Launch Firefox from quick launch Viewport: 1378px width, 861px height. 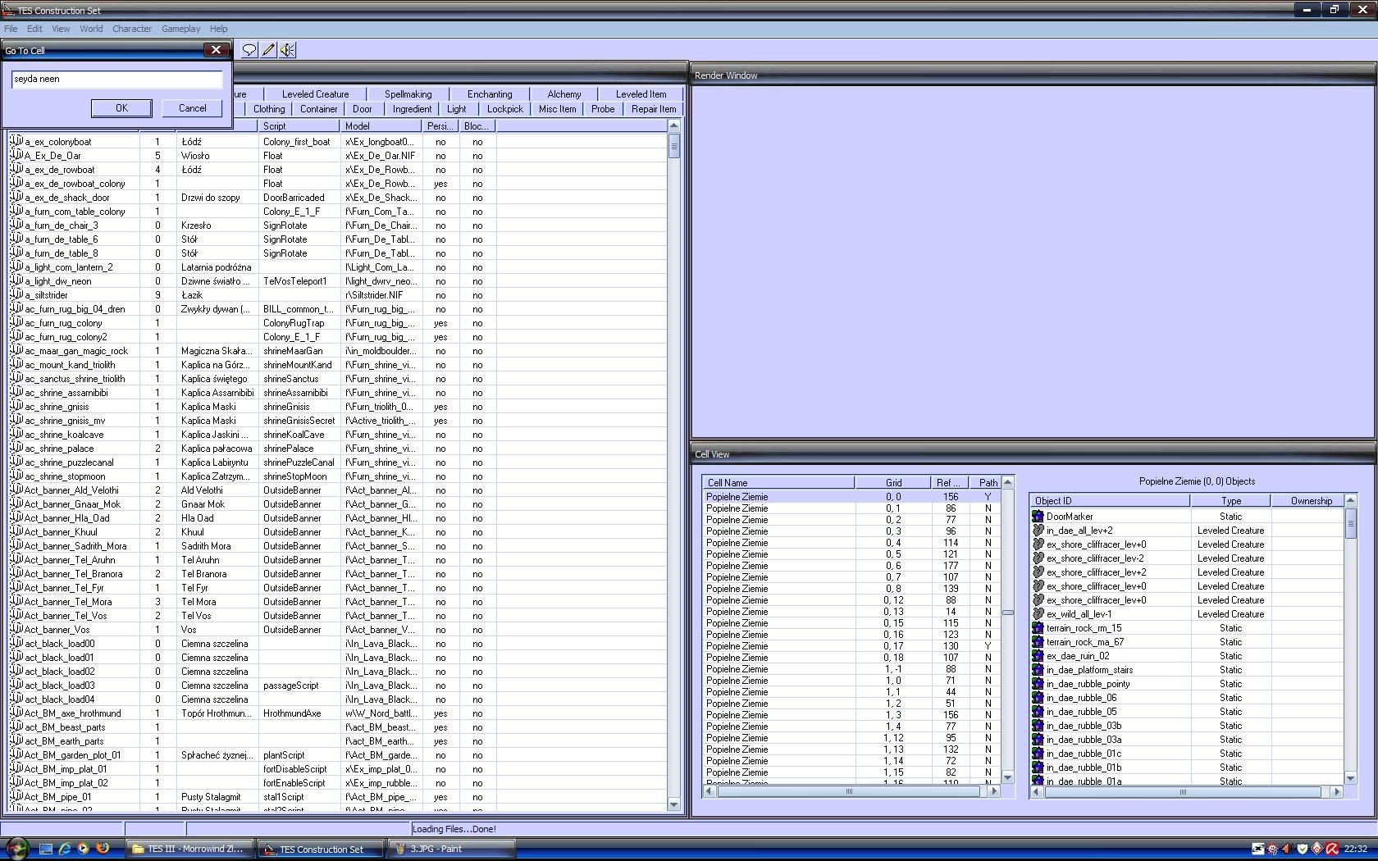click(x=103, y=849)
